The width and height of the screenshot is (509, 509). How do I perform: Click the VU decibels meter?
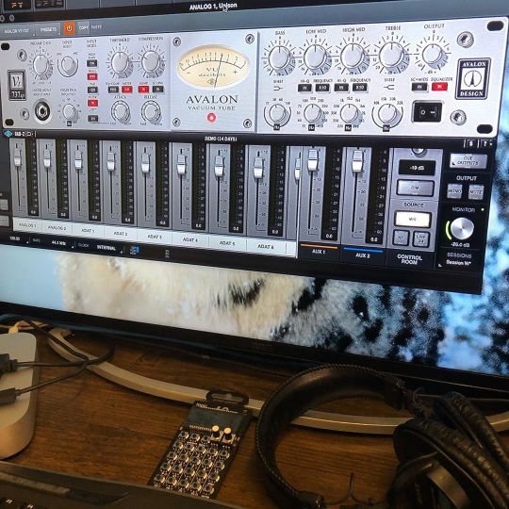[213, 66]
